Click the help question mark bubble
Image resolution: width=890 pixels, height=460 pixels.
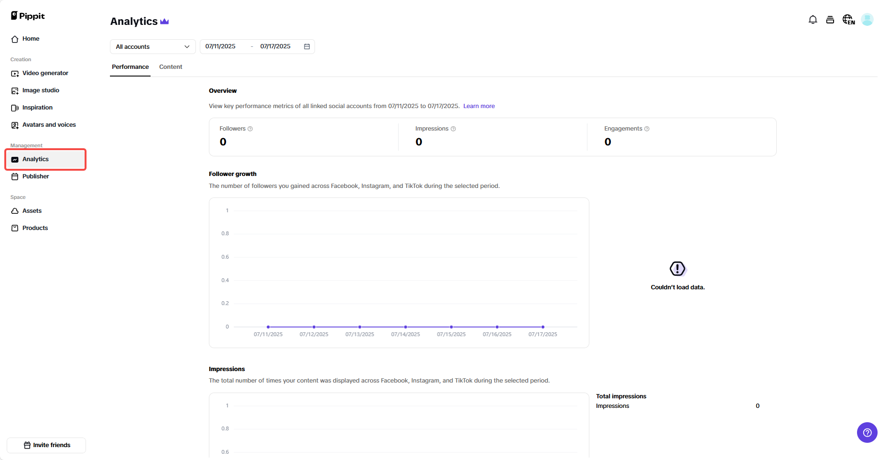[x=867, y=433]
